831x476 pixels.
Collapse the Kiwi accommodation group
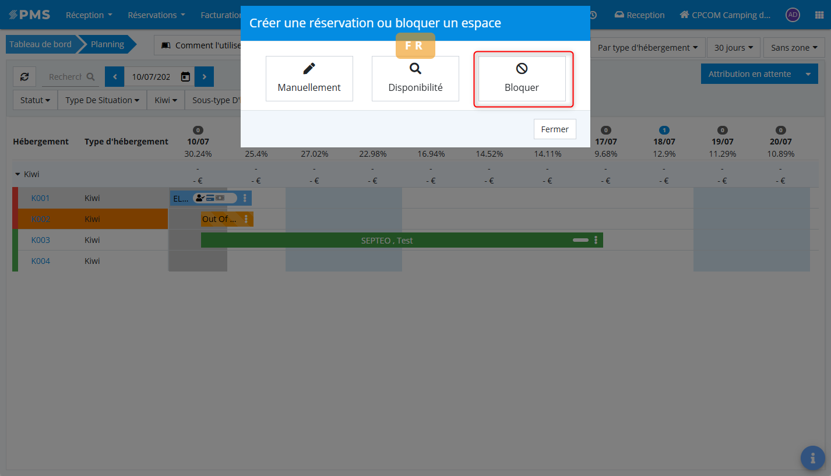[x=18, y=174]
